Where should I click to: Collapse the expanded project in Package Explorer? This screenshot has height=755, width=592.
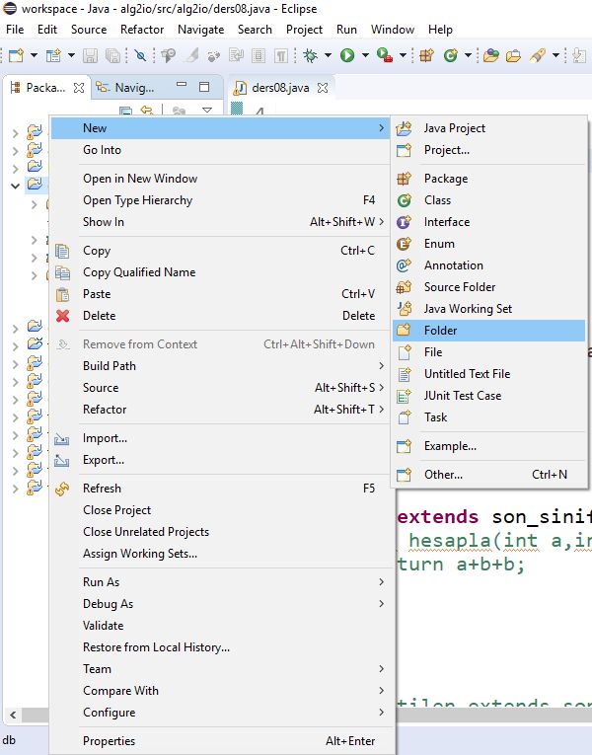click(x=15, y=186)
